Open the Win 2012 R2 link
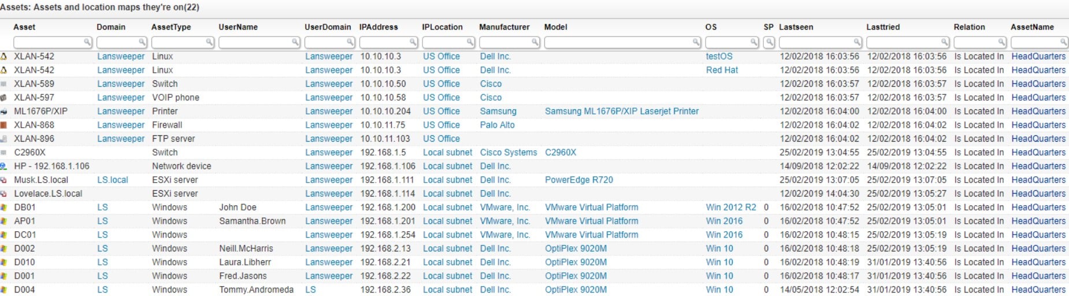Screen dimensions: 1069x296 coord(731,208)
